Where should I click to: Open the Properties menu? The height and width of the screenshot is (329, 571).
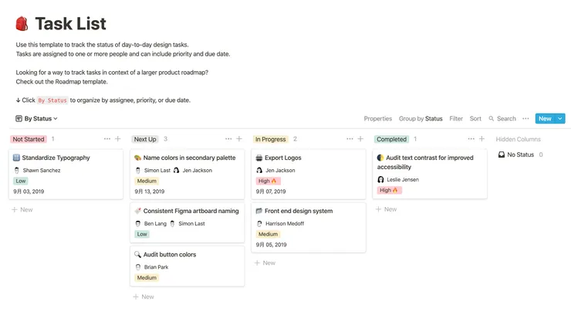click(378, 119)
